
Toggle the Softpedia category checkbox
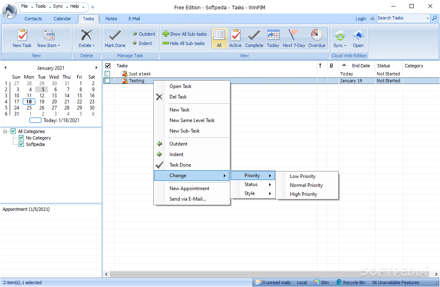pyautogui.click(x=21, y=144)
